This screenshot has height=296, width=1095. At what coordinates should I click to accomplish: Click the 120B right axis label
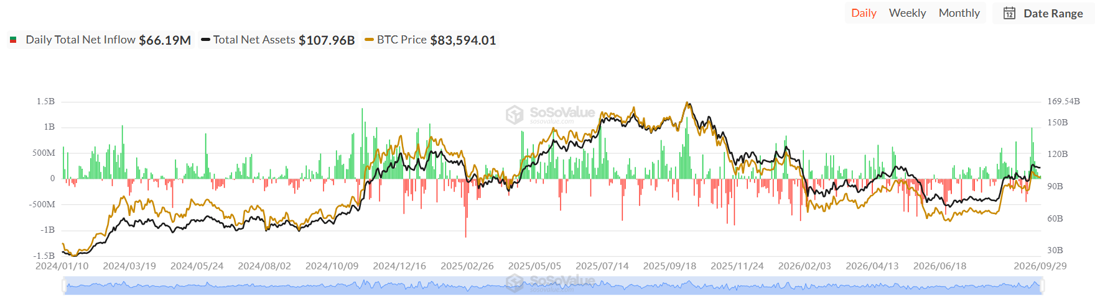pos(1058,154)
